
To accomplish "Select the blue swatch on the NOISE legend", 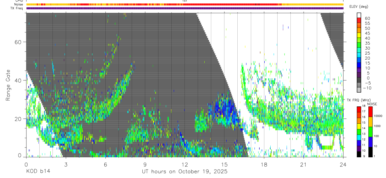I will click(370, 142).
